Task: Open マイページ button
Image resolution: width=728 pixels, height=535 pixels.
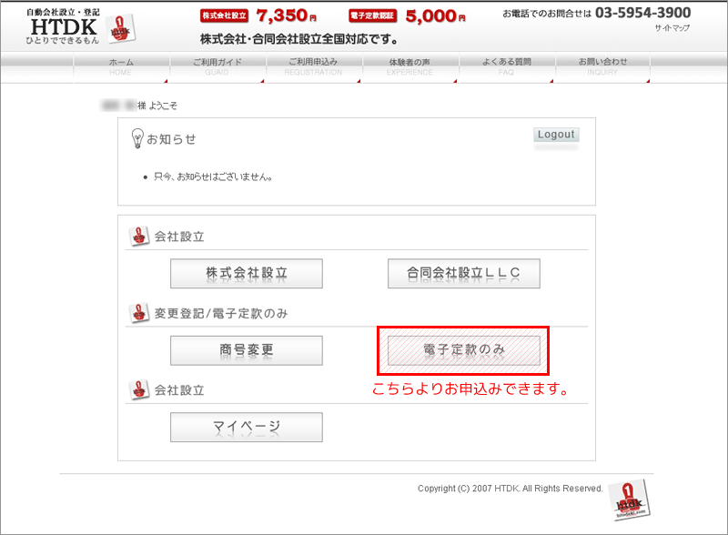Action: pos(247,427)
